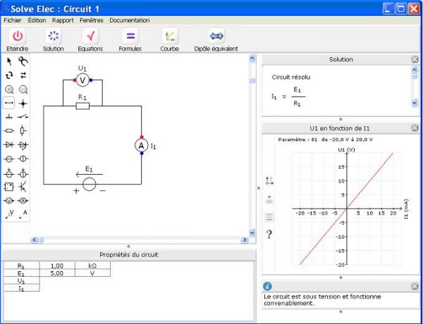Select the potentiometer component
Viewport: 423px width, 324px height.
tap(23, 131)
